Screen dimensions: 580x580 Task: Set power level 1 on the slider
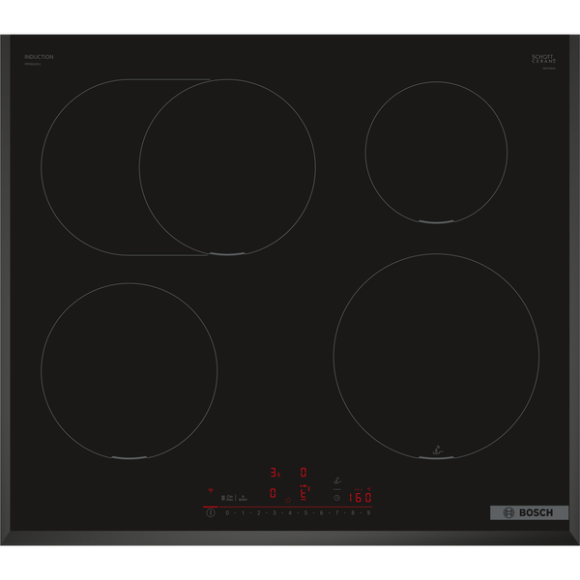point(243,512)
